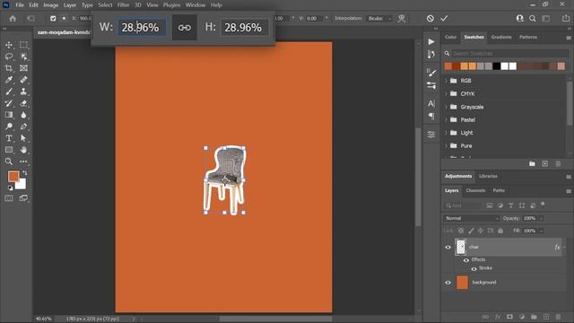The width and height of the screenshot is (574, 323).
Task: Expand the Grayscale swatch folder
Action: [446, 107]
